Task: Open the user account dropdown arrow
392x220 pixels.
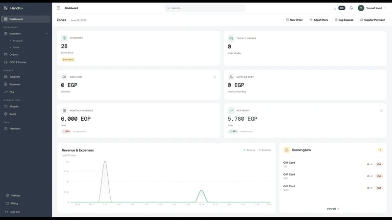Action: tap(385, 8)
